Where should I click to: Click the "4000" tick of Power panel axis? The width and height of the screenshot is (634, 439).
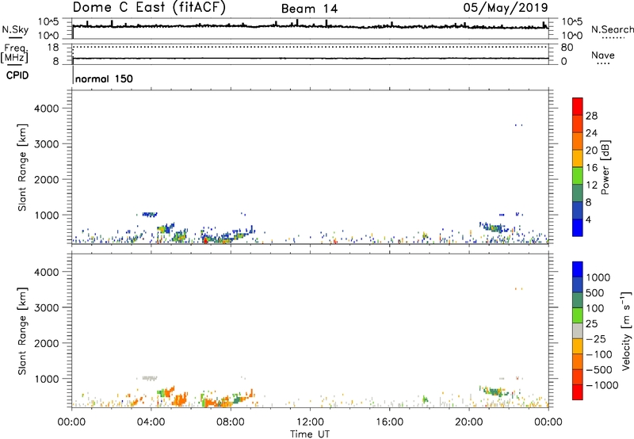(46, 109)
